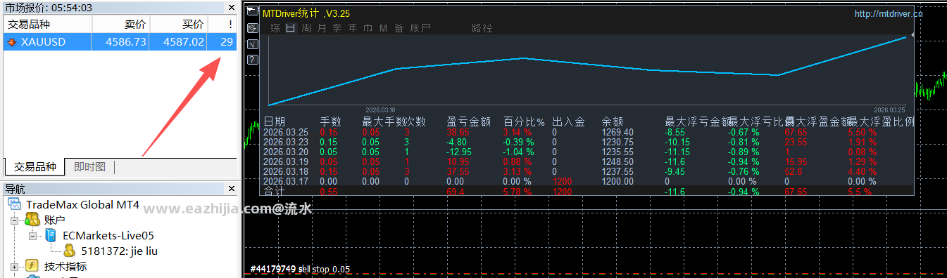Click the 盈亏金额 column header
Image resolution: width=947 pixels, height=278 pixels.
tap(469, 121)
